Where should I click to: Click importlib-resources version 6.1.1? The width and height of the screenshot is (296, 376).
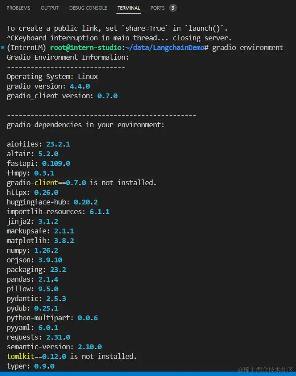pyautogui.click(x=99, y=212)
